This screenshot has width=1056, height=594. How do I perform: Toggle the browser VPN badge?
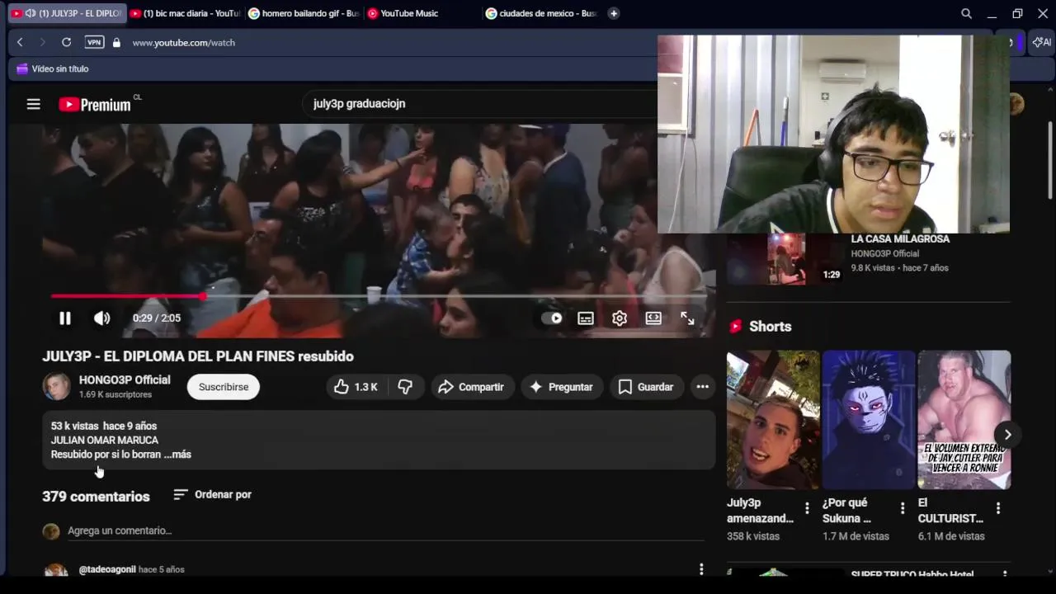tap(95, 42)
